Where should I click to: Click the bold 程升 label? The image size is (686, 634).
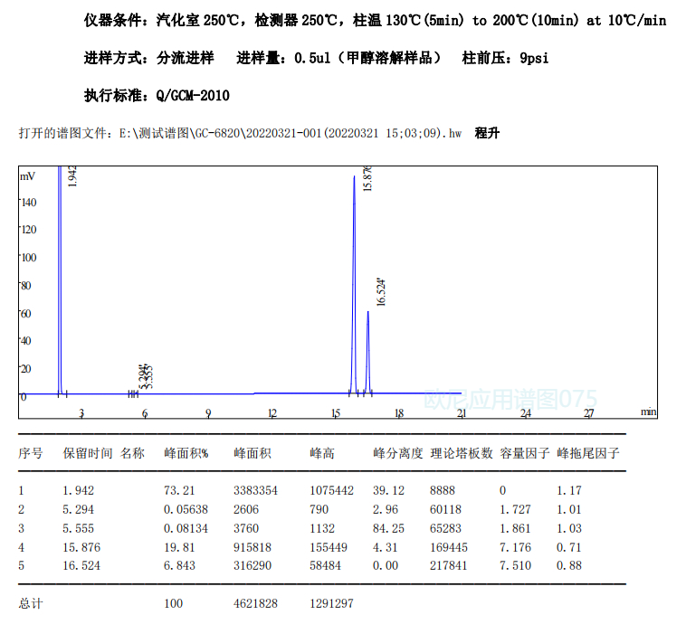click(x=487, y=134)
